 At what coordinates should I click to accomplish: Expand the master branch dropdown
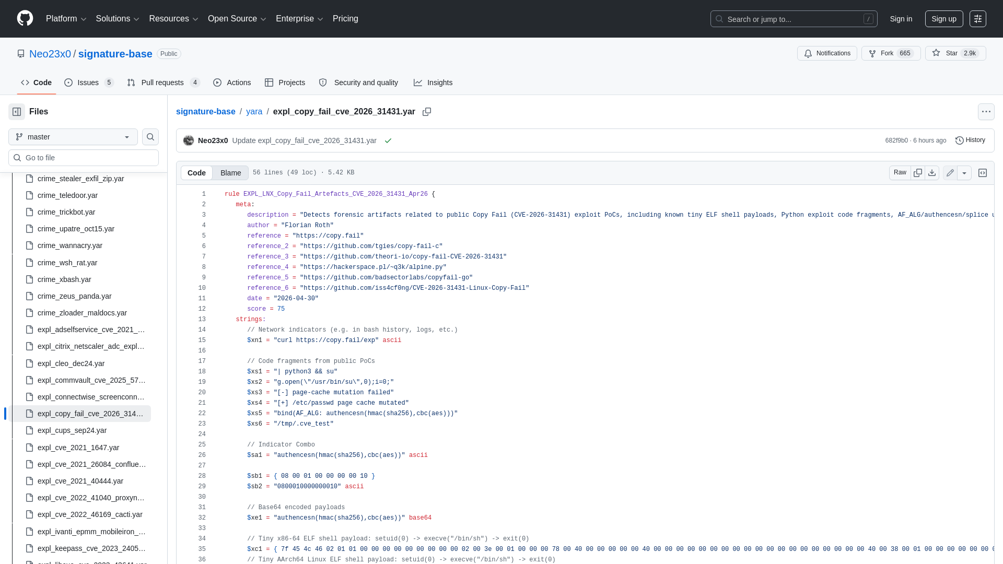[x=73, y=137]
